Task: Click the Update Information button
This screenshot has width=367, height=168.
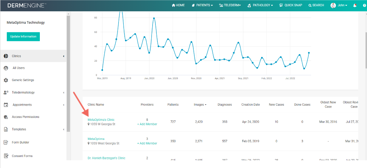Action: click(23, 37)
